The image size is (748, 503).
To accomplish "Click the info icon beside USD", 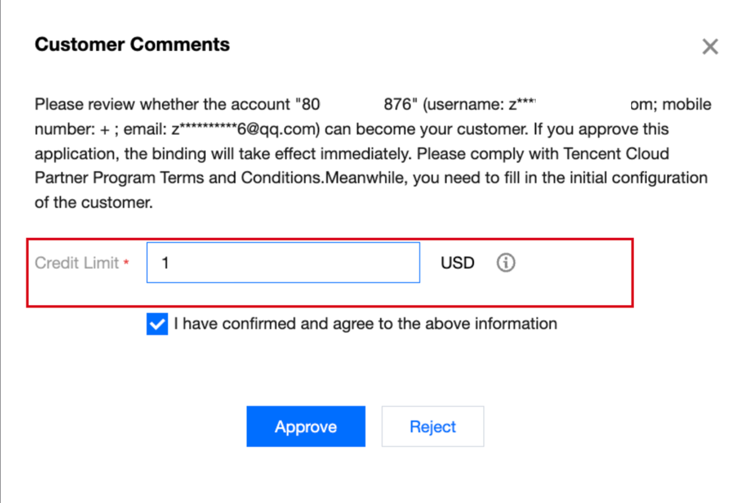I will (x=506, y=263).
